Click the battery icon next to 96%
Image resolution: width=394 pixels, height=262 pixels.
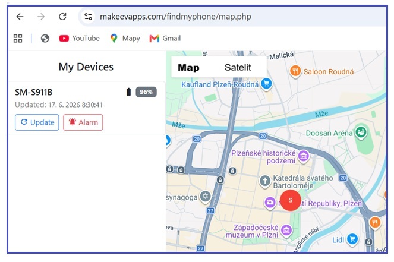pyautogui.click(x=128, y=92)
